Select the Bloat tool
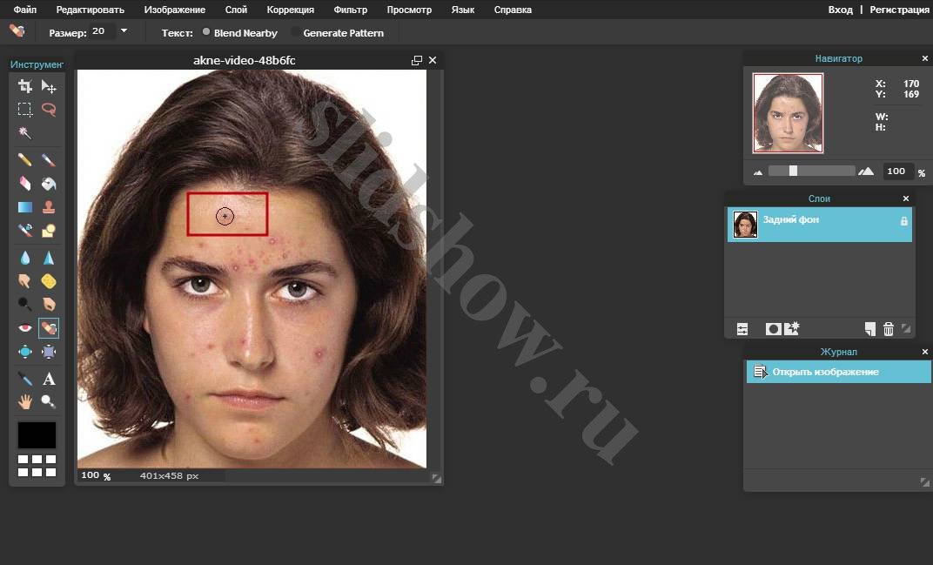 point(25,352)
